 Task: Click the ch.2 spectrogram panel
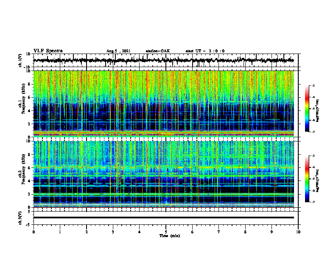tap(163, 174)
